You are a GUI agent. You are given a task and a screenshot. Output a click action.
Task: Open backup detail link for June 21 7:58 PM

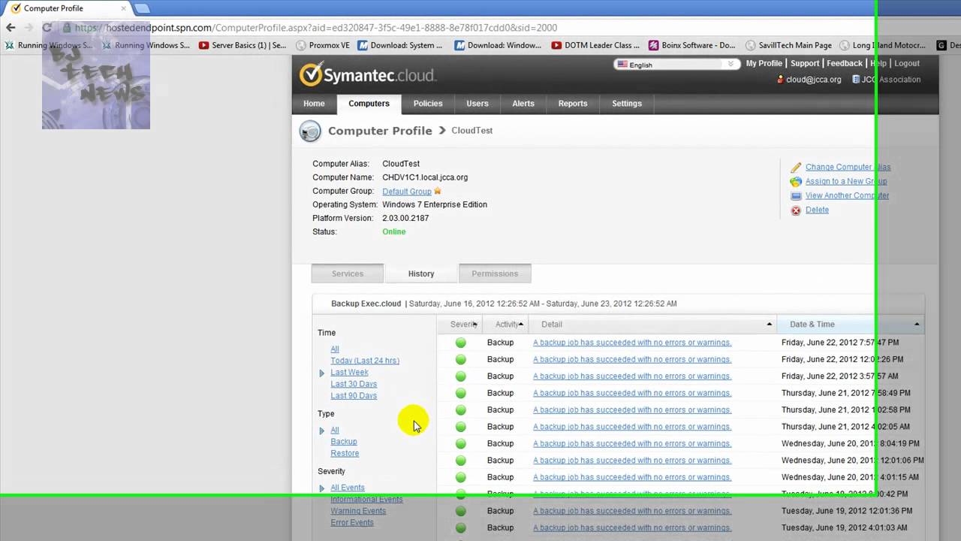(x=632, y=393)
